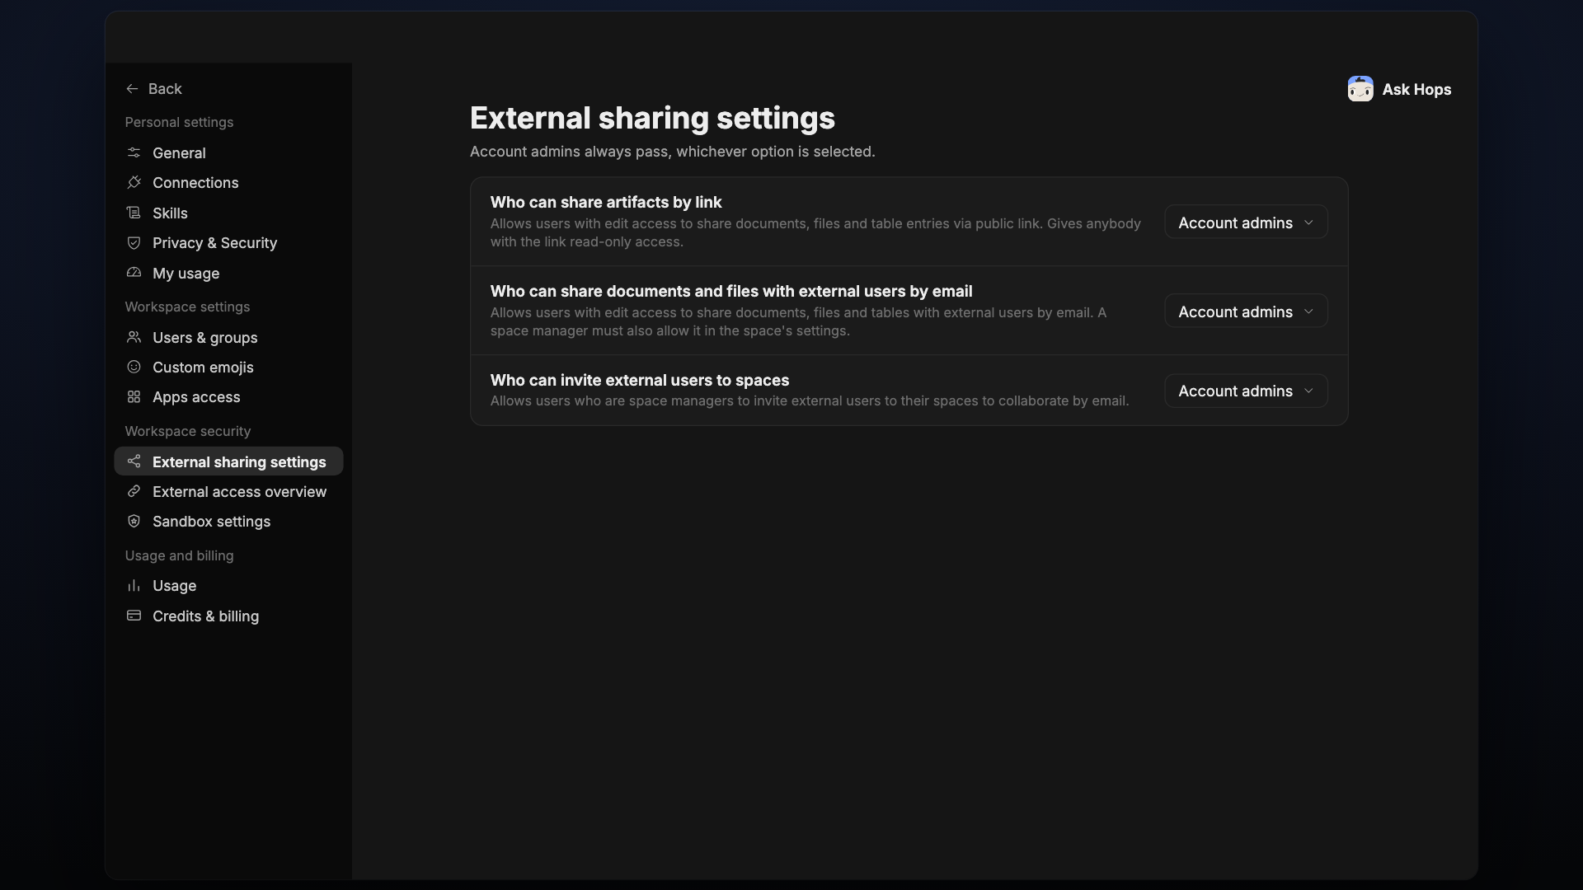
Task: Click the External sharing settings share icon
Action: click(x=134, y=461)
